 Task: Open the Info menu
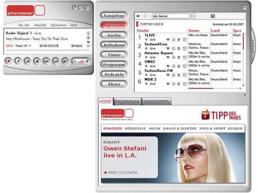tap(74, 25)
